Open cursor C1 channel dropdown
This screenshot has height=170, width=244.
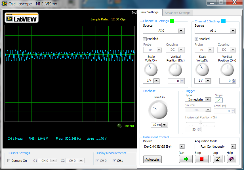click(x=54, y=161)
